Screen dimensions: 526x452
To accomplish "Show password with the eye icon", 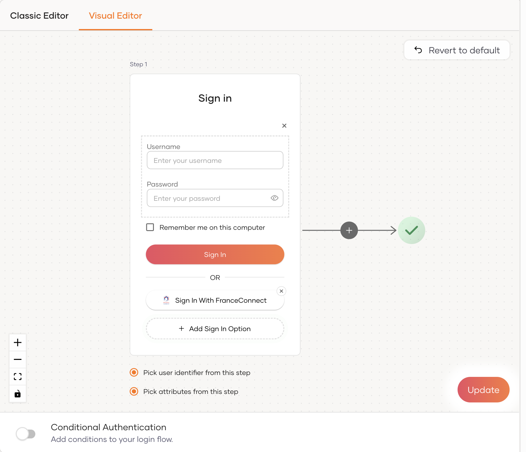I will pos(274,198).
